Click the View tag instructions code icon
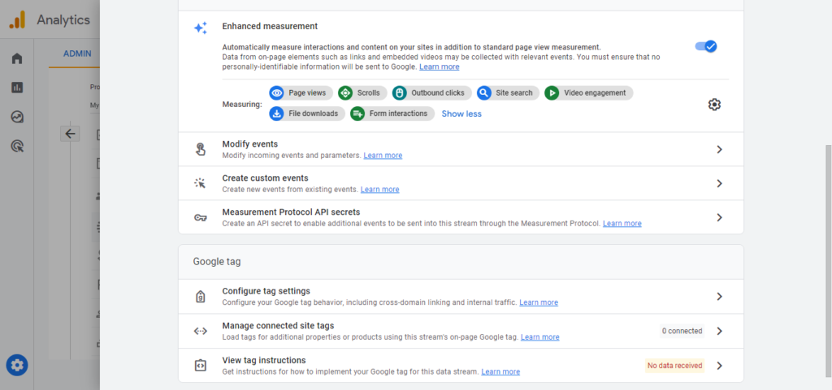Viewport: 832px width, 390px height. 200,365
